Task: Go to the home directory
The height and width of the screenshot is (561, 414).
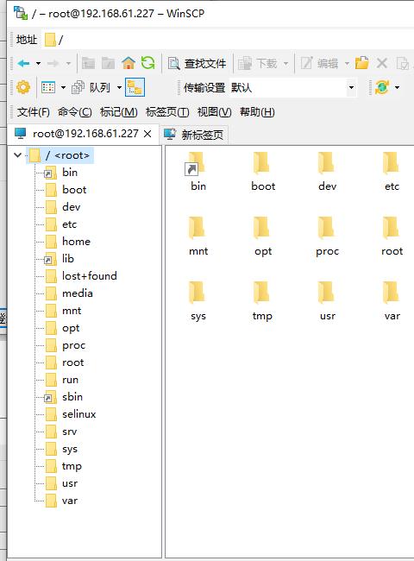Action: pyautogui.click(x=129, y=63)
